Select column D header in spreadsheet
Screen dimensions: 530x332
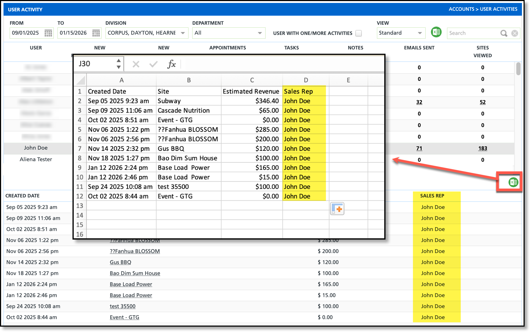point(306,80)
